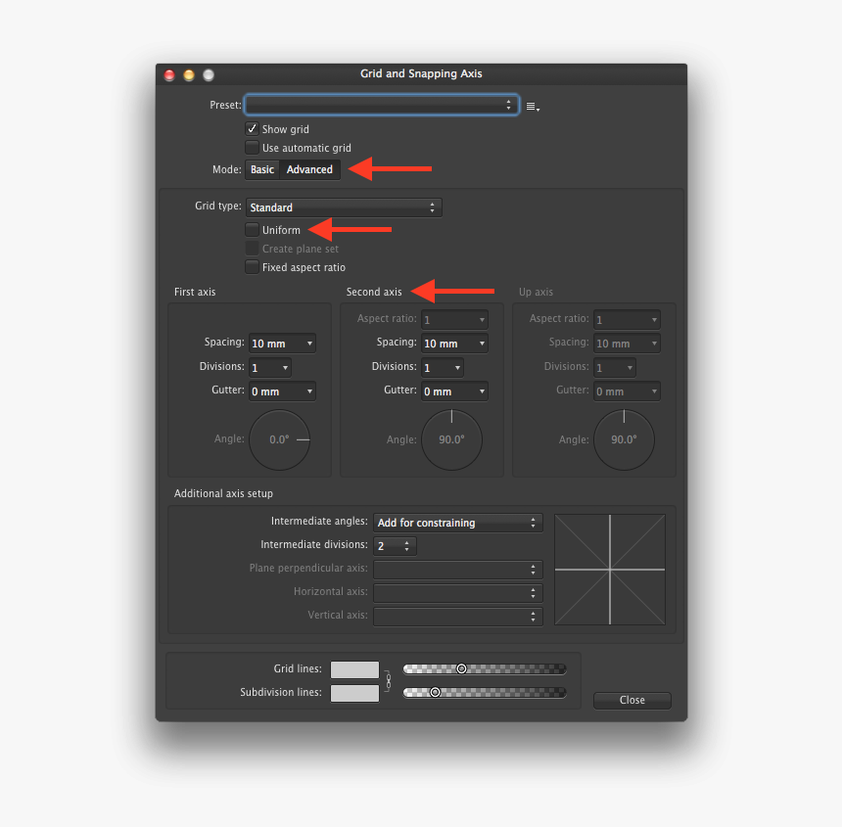Image resolution: width=842 pixels, height=827 pixels.
Task: Switch to Basic mode
Action: (x=262, y=169)
